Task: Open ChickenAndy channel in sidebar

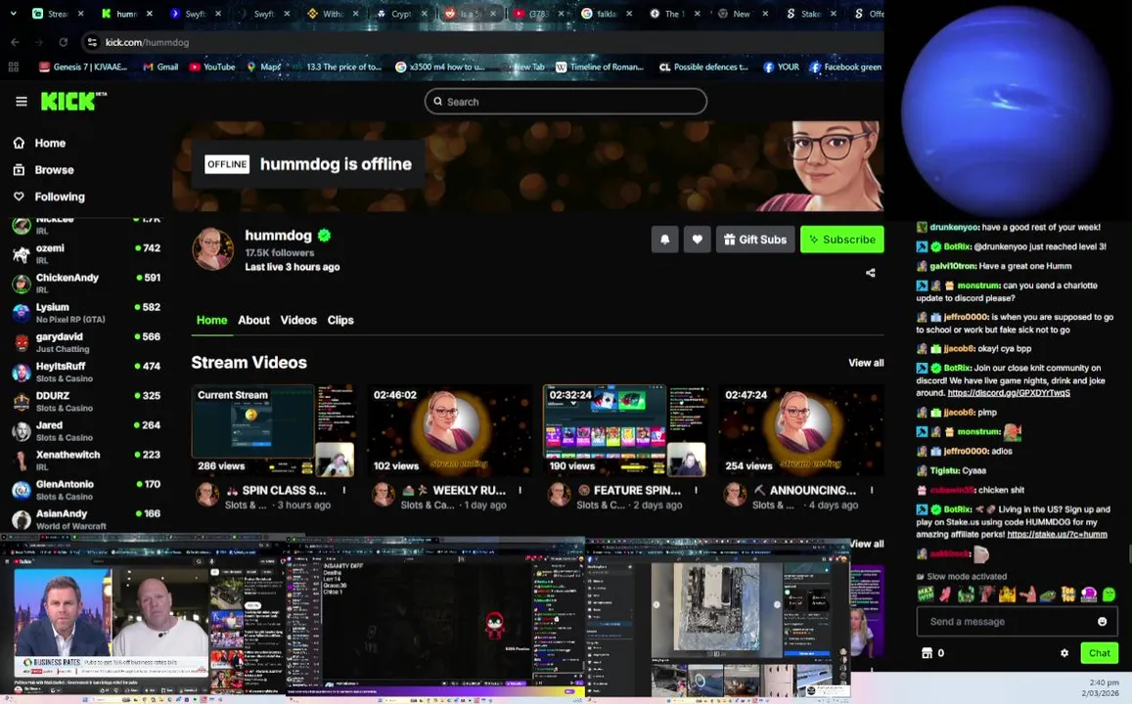Action: [87, 283]
